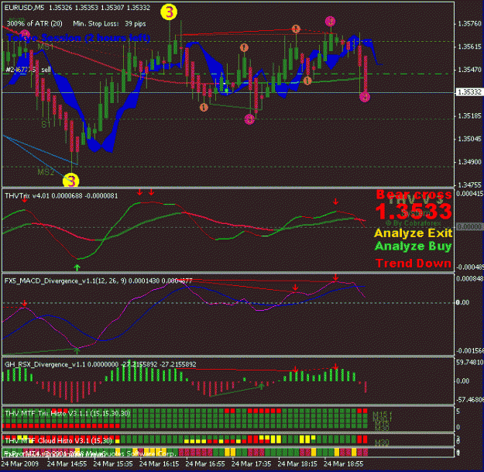
Task: Select the FX5_MACD_Divergence_v1.1 indicator label
Action: point(98,281)
